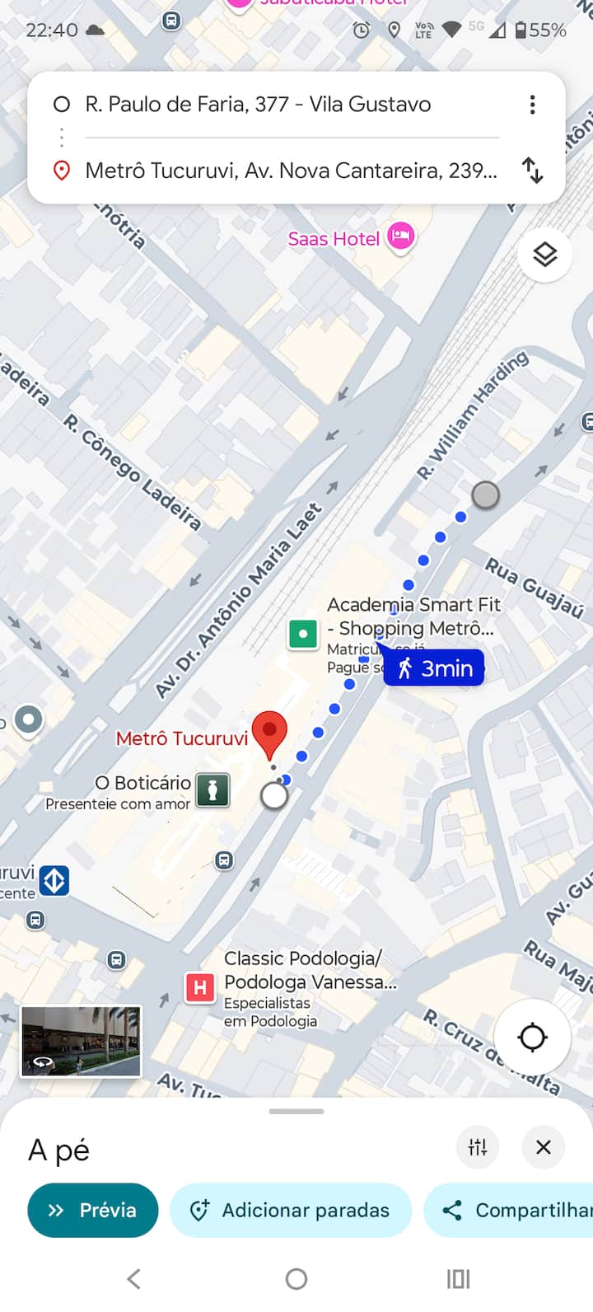Swap origin and destination arrows
This screenshot has height=1312, width=593.
click(x=533, y=170)
